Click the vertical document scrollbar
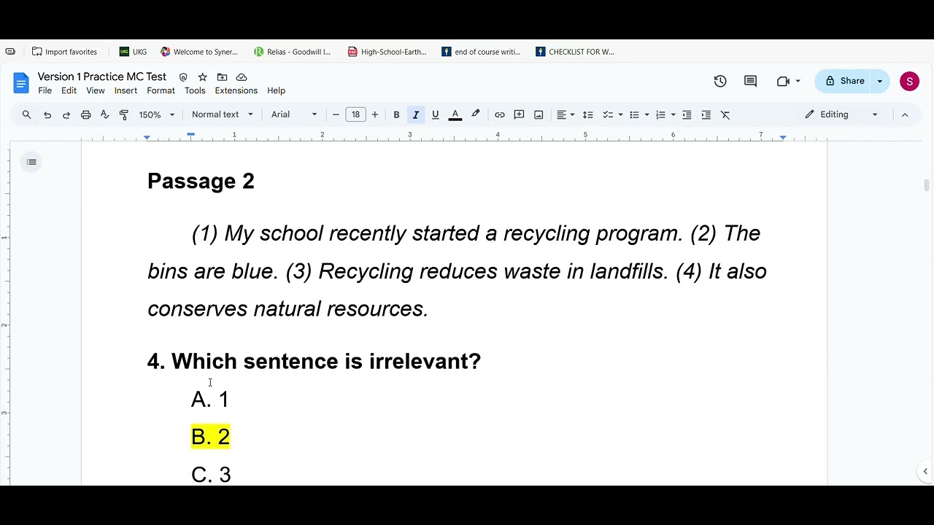The width and height of the screenshot is (934, 525). click(x=926, y=185)
